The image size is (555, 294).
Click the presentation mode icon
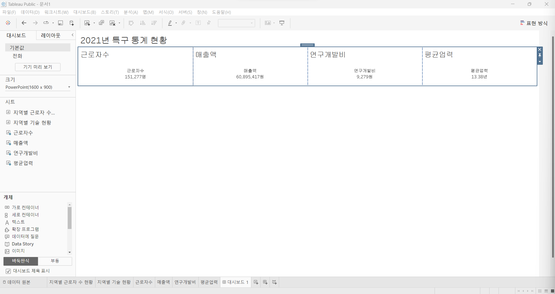point(282,23)
